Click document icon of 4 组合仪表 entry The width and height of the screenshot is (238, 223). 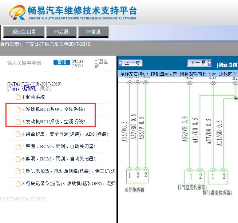pyautogui.click(x=18, y=134)
